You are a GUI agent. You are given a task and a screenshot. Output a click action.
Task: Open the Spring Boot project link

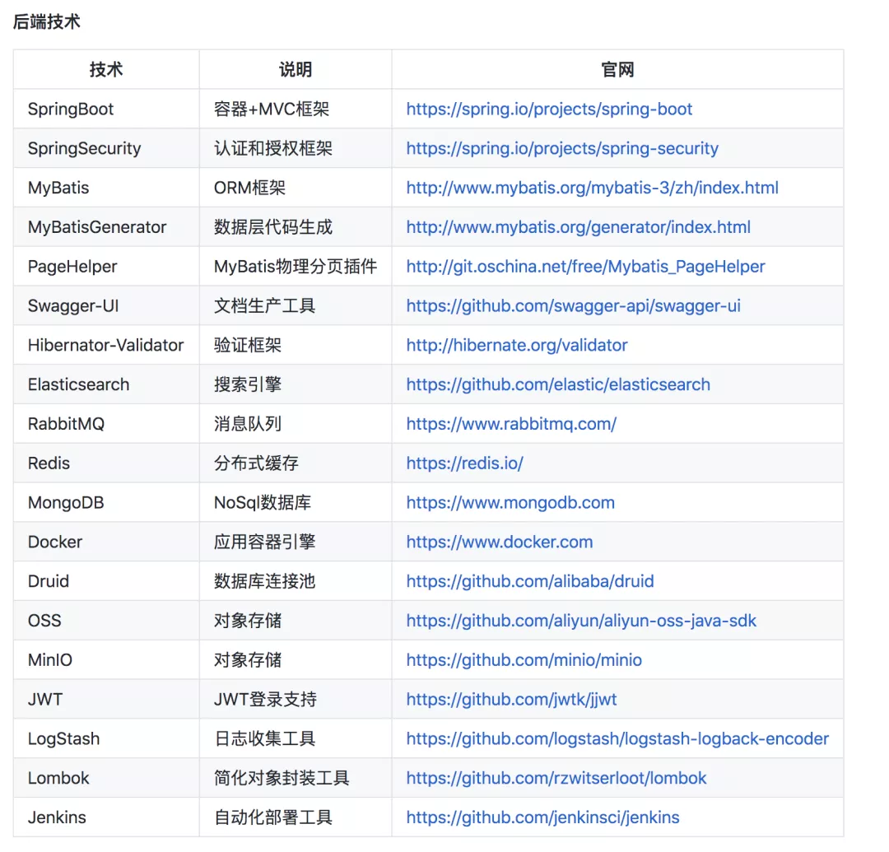click(548, 109)
